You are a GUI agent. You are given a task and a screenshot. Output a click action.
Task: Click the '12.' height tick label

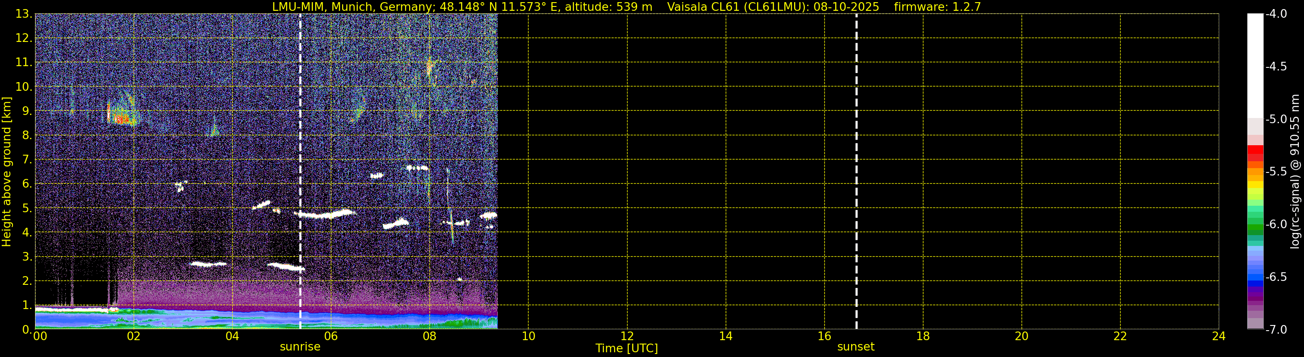pos(24,38)
